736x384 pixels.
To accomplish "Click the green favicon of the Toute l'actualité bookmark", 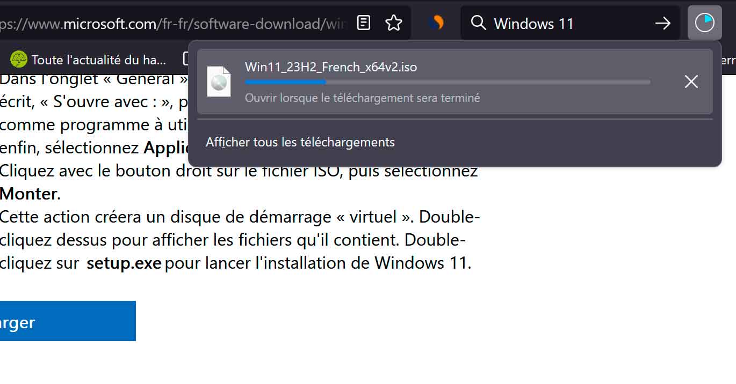I will click(x=19, y=59).
